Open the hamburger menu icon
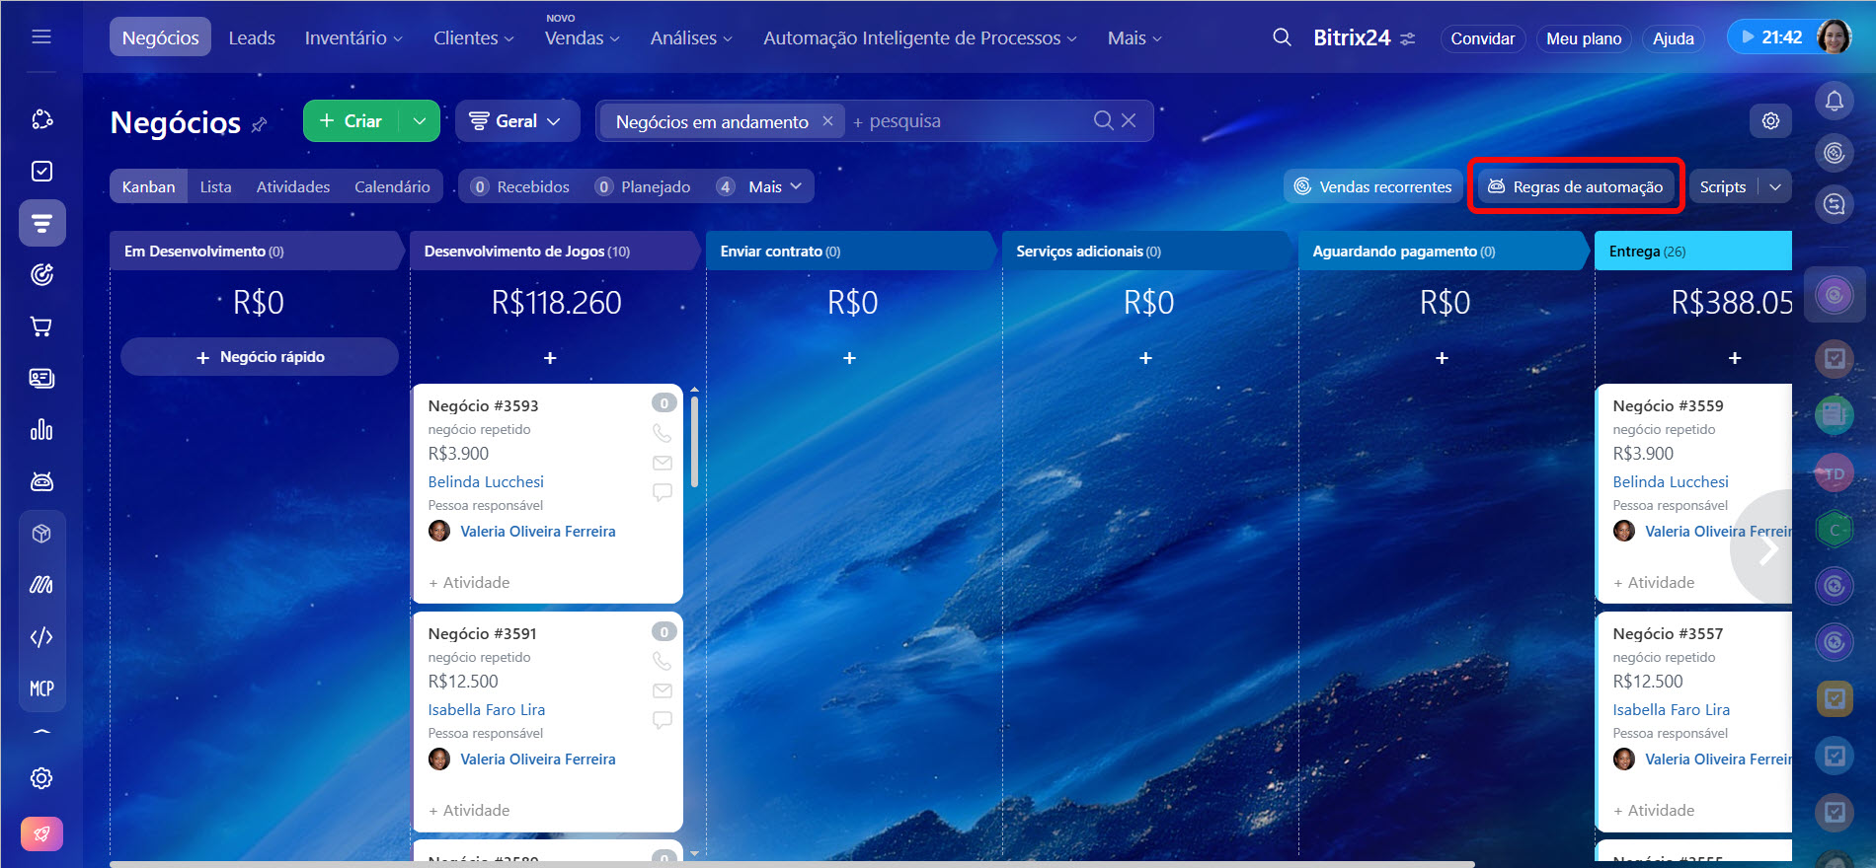This screenshot has height=868, width=1876. tap(41, 37)
